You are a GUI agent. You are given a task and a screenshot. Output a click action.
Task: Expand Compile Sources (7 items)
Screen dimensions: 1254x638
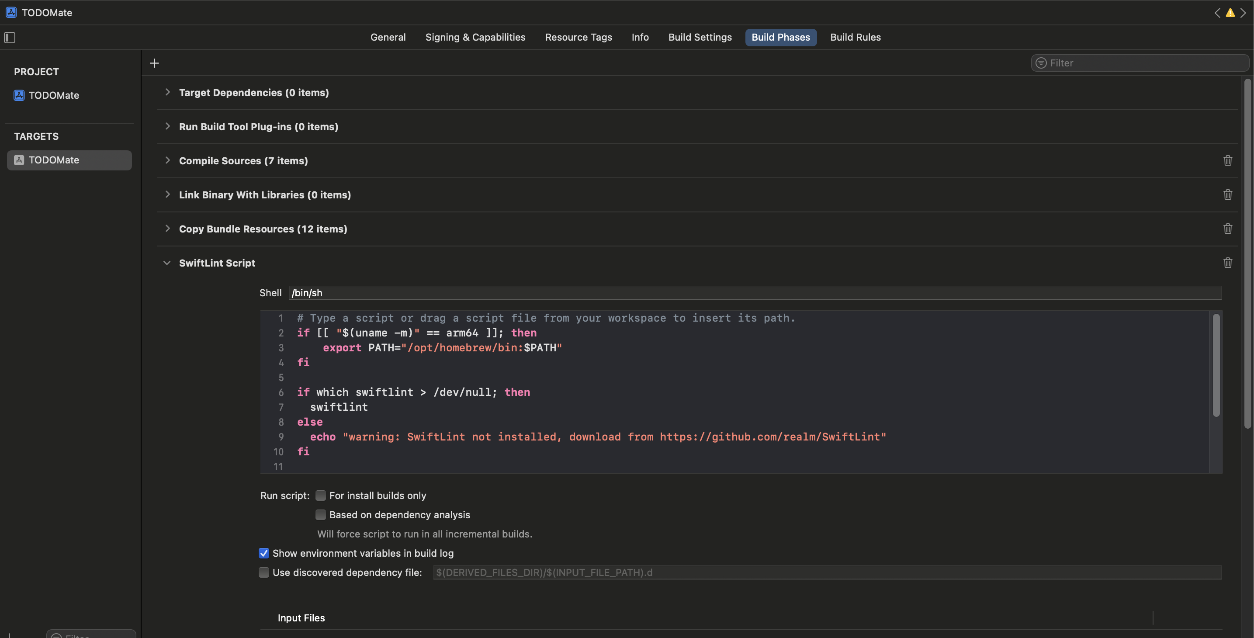click(x=167, y=160)
